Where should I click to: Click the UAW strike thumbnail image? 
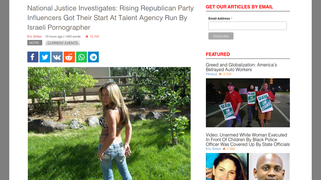click(248, 103)
